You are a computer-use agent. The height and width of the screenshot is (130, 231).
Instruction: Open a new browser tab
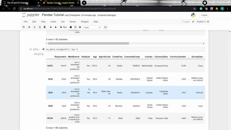click(x=84, y=3)
